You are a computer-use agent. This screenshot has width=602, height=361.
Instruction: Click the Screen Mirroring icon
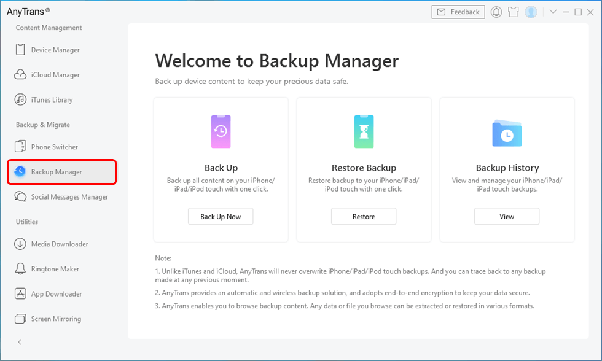click(x=20, y=319)
